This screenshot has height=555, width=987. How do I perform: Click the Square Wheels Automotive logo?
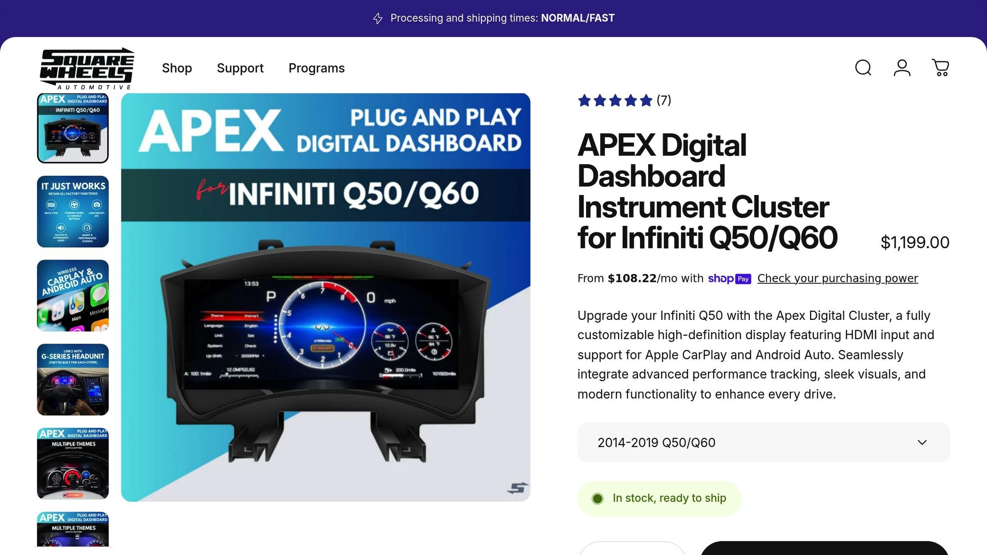(x=87, y=68)
